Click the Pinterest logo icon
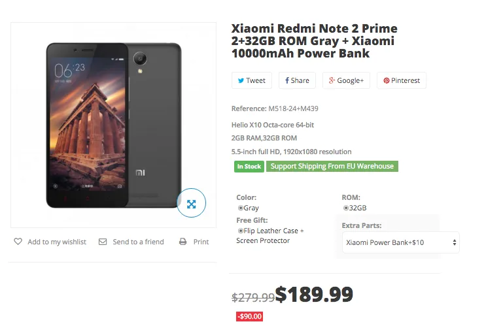This screenshot has height=326, width=503. tap(387, 81)
